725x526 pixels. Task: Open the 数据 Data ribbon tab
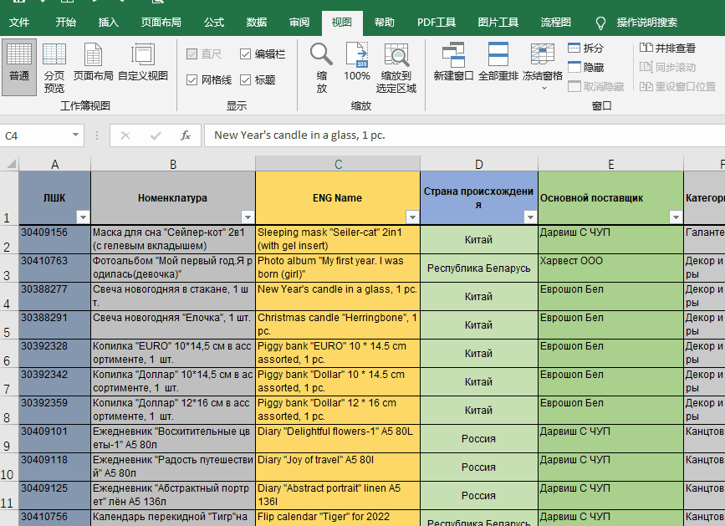coord(257,23)
